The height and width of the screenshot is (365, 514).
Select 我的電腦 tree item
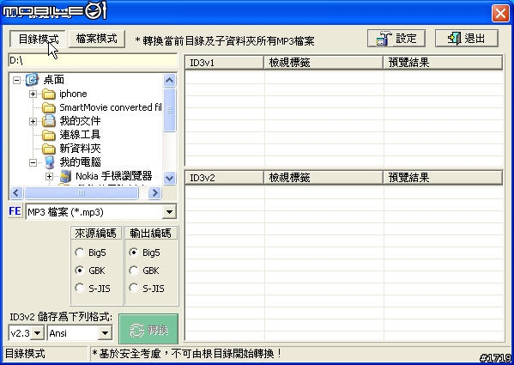pyautogui.click(x=80, y=162)
